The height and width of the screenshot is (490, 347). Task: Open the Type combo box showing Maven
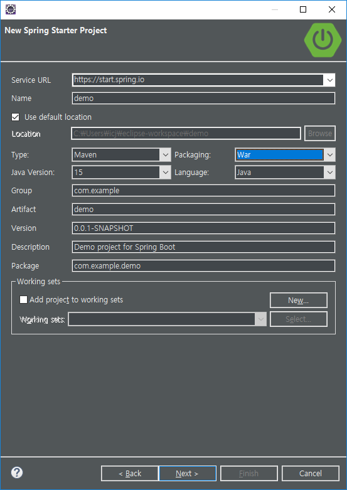point(121,155)
